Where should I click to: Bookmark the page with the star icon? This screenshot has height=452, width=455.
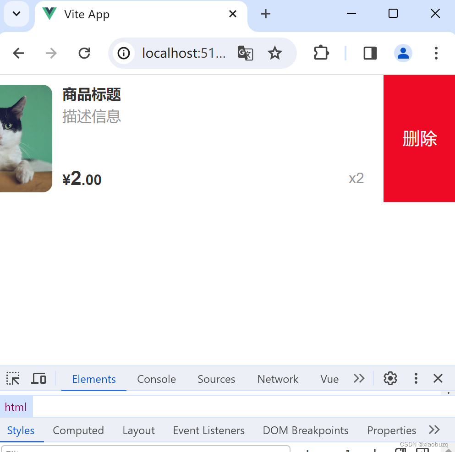tap(275, 53)
